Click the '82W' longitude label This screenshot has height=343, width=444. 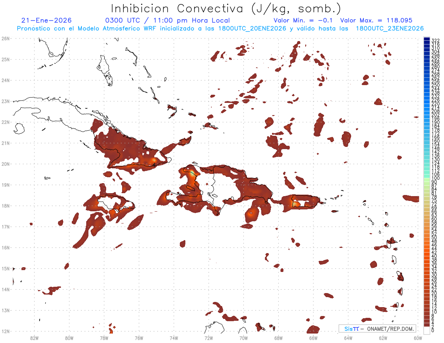pos(34,338)
